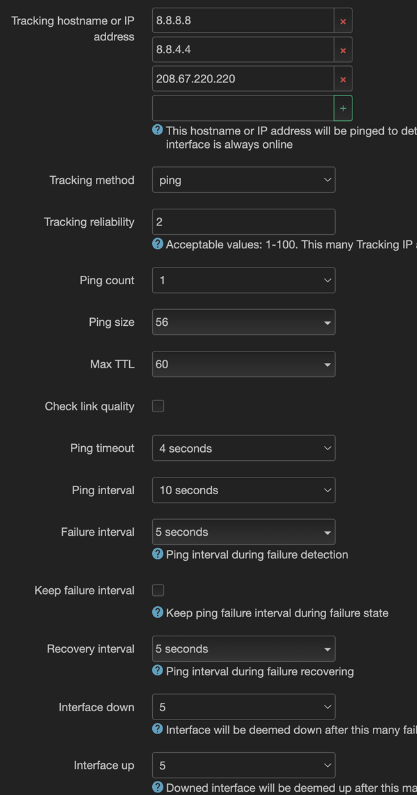Open the Interface up dropdown
417x795 pixels.
[243, 766]
